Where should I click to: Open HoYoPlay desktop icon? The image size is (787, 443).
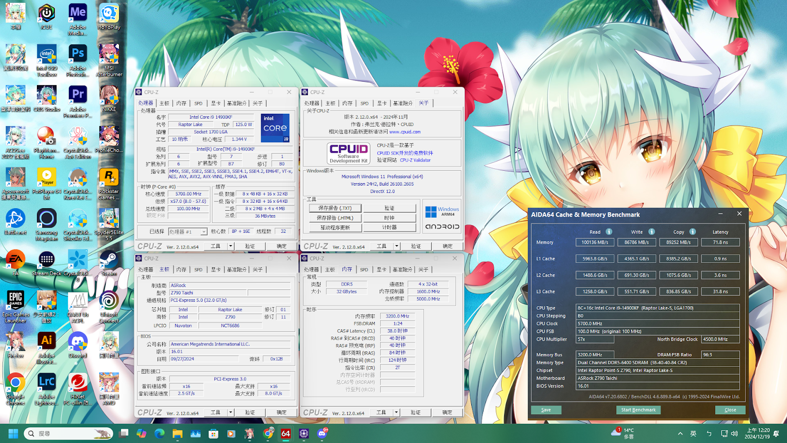(x=109, y=17)
